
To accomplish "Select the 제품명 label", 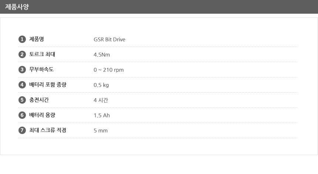I will coord(37,39).
